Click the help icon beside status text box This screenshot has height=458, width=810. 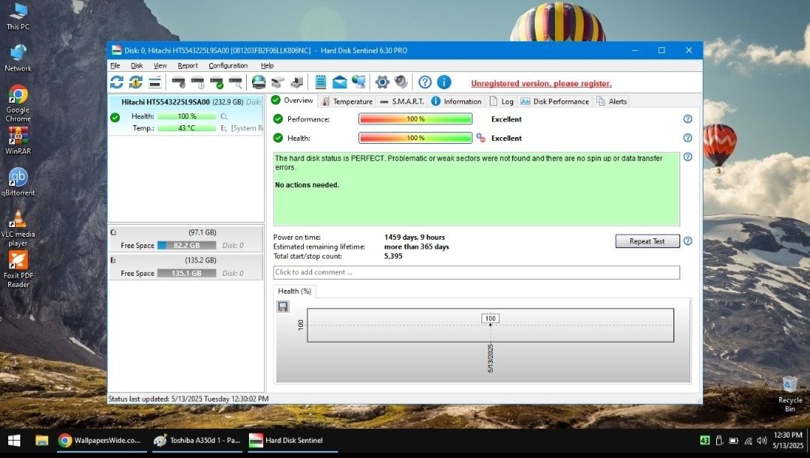pyautogui.click(x=688, y=157)
